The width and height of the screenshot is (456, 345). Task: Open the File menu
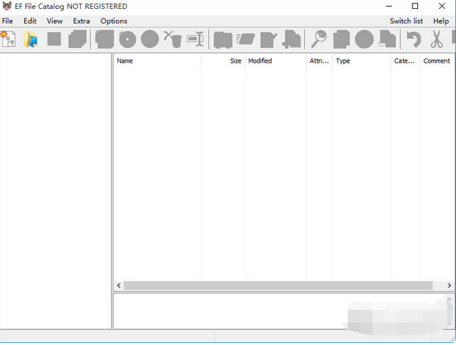point(8,21)
